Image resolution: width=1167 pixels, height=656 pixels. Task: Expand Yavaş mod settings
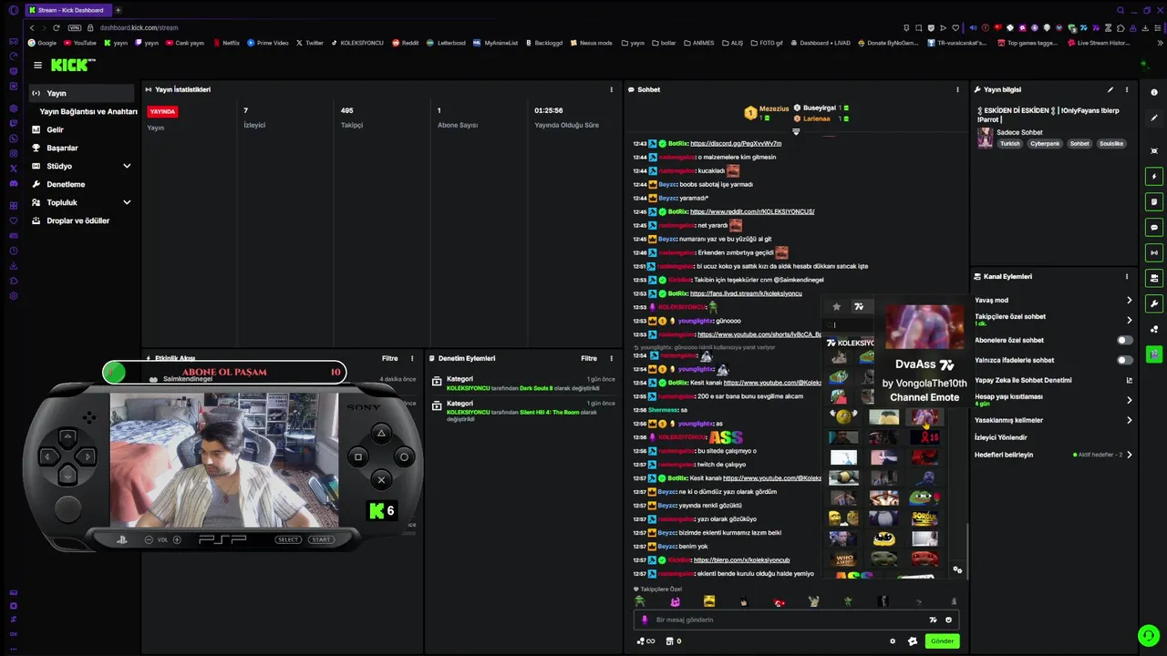tap(1129, 300)
